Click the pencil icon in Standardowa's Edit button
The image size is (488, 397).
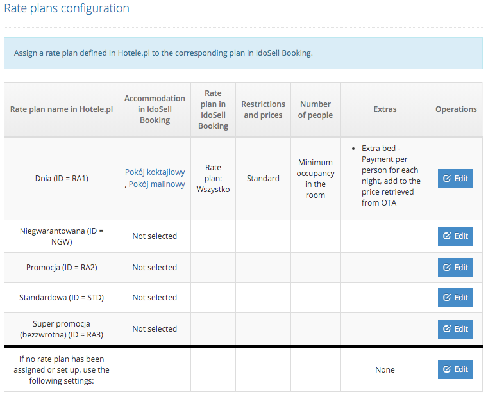click(447, 297)
